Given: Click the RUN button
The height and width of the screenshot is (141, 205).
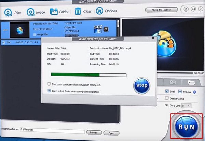Looking at the screenshot, I should pos(186,127).
